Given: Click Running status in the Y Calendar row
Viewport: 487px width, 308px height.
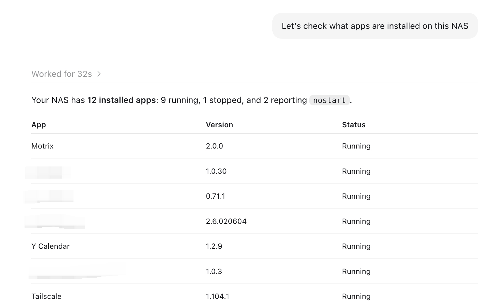Looking at the screenshot, I should pyautogui.click(x=356, y=246).
